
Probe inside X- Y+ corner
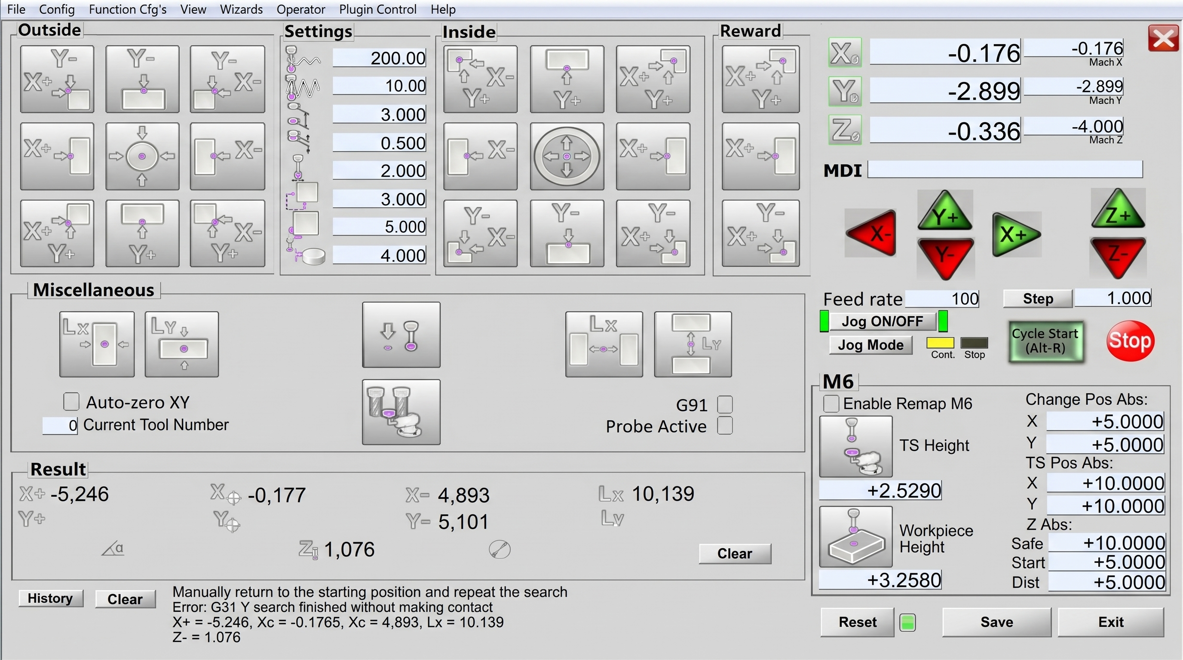(x=480, y=79)
